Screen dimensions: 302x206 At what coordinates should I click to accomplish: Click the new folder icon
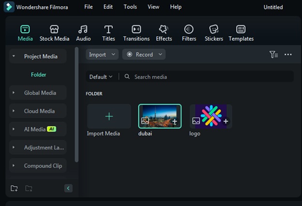pyautogui.click(x=14, y=188)
